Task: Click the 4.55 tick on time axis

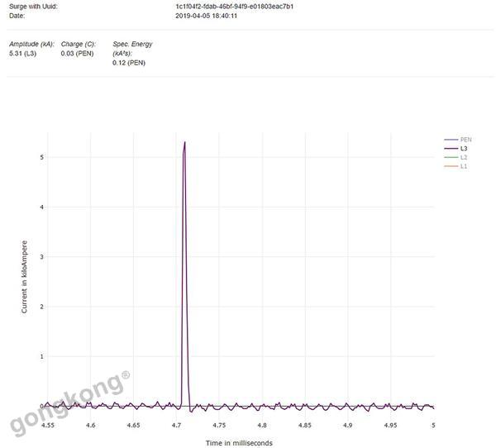Action: pos(48,425)
